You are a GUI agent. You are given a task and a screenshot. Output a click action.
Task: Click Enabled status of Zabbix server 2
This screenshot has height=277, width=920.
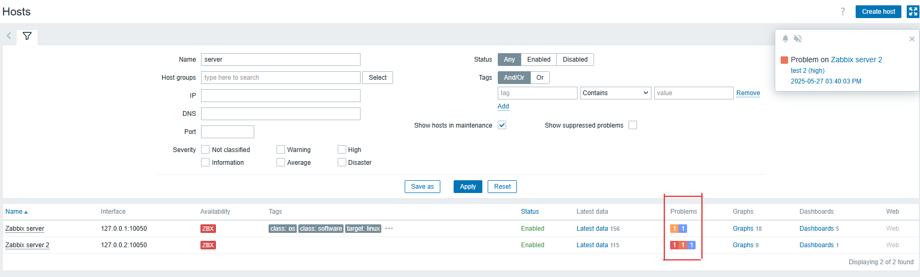pos(532,245)
